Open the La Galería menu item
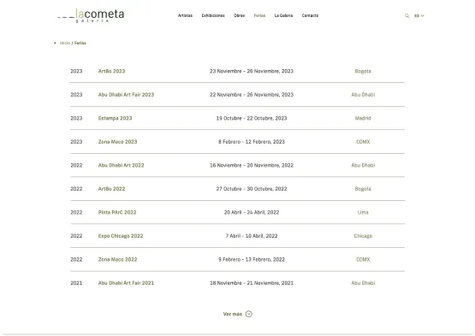The image size is (475, 336). (283, 15)
